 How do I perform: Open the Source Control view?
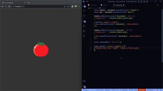84,16
